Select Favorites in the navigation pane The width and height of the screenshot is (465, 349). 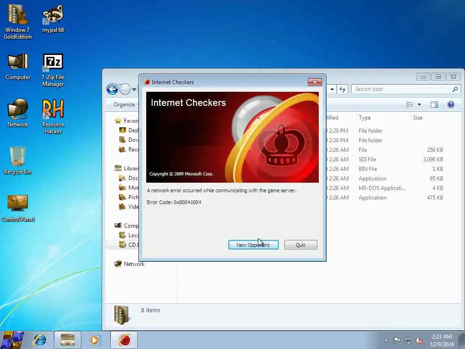click(x=127, y=121)
